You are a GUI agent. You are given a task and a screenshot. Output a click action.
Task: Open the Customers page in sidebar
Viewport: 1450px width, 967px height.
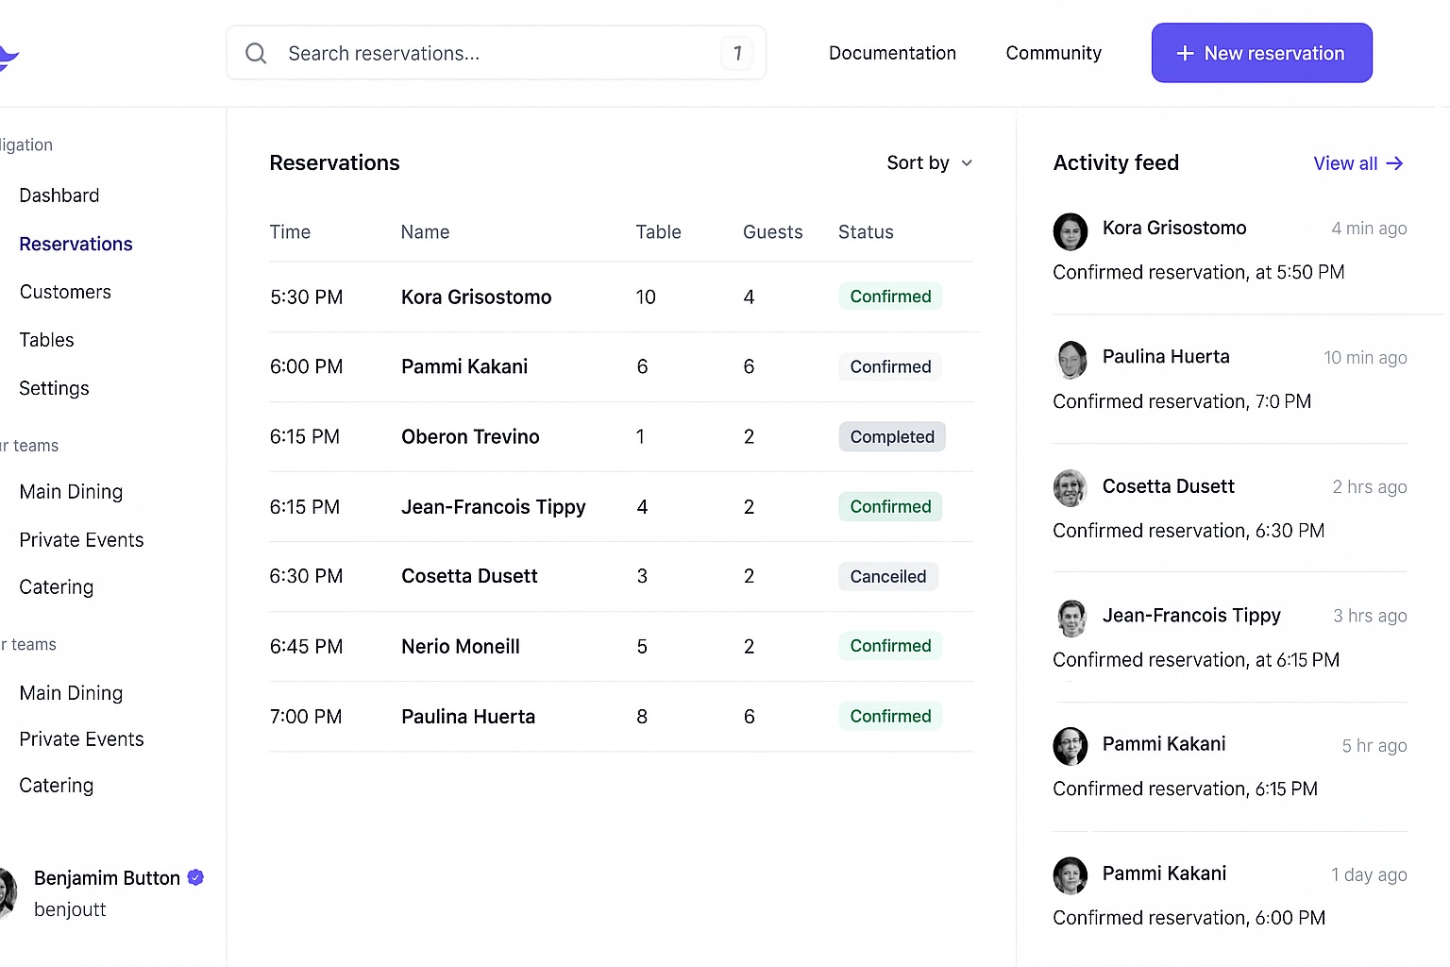coord(65,292)
